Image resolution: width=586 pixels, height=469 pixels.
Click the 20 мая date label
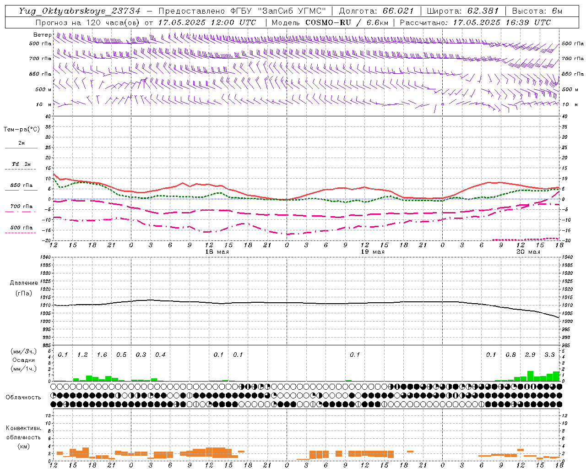[528, 252]
